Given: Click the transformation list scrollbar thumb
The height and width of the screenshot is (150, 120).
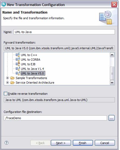Looking at the screenshot, I should coord(112,73).
